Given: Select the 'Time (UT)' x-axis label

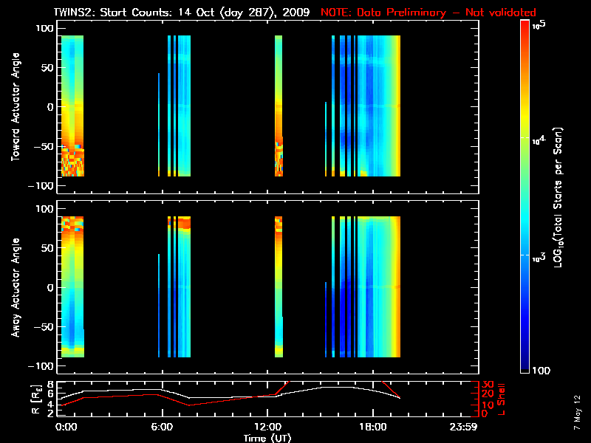Looking at the screenshot, I should pos(267,438).
